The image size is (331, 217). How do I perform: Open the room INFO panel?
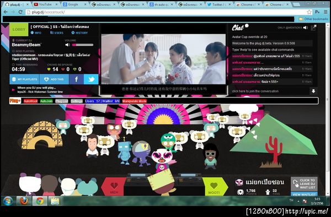pyautogui.click(x=36, y=32)
